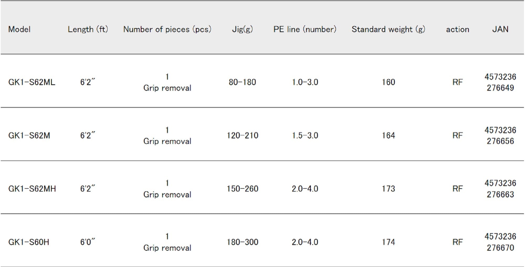
Task: Click the 6'0" length cell
Action: coord(88,242)
